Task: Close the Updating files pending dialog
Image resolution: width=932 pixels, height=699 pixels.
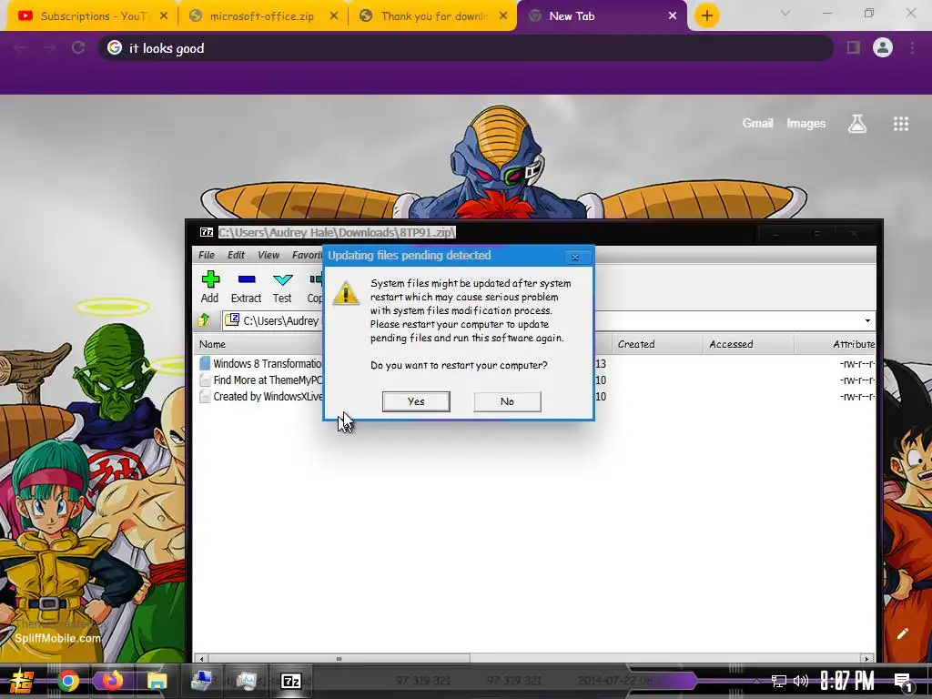Action: click(x=575, y=257)
